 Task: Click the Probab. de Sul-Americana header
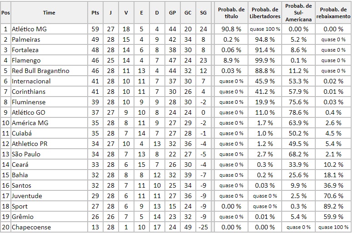tap(299, 13)
